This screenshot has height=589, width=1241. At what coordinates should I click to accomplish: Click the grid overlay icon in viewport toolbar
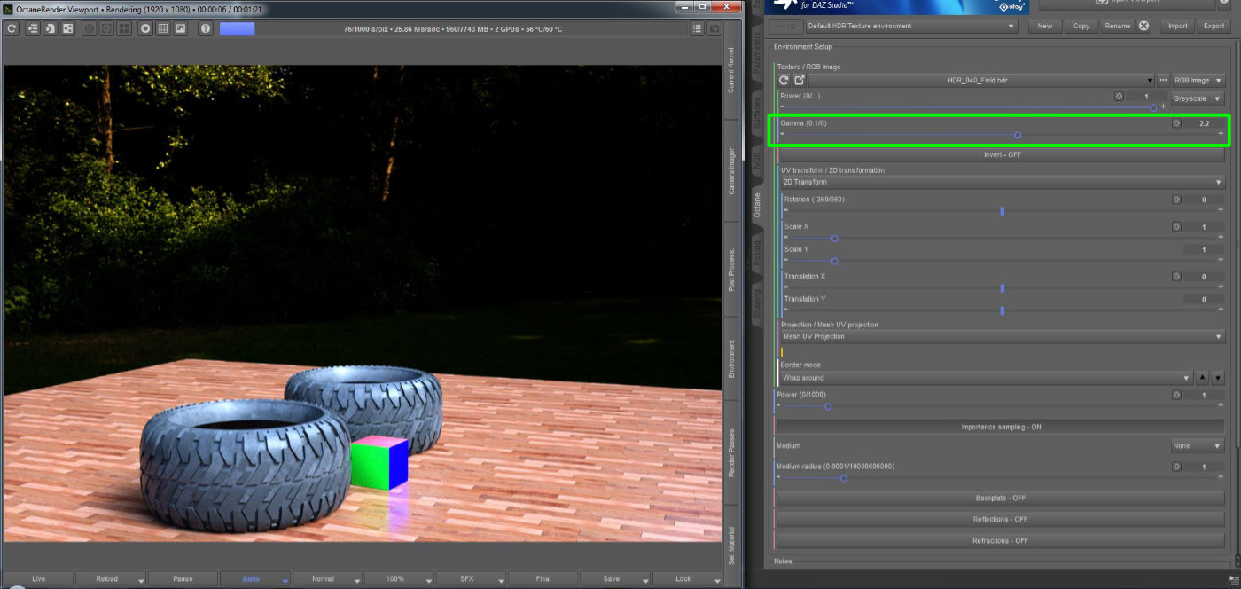click(163, 28)
